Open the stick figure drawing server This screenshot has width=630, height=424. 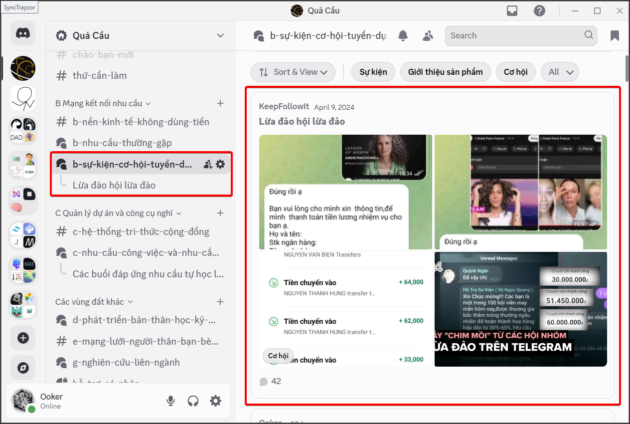[x=23, y=98]
